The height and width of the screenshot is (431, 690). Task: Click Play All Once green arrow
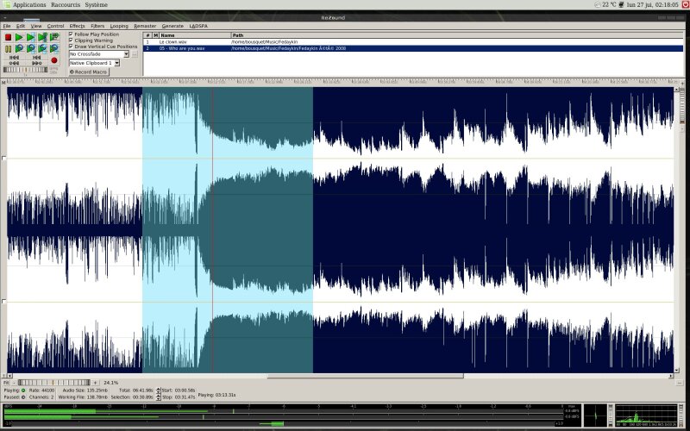click(x=19, y=37)
